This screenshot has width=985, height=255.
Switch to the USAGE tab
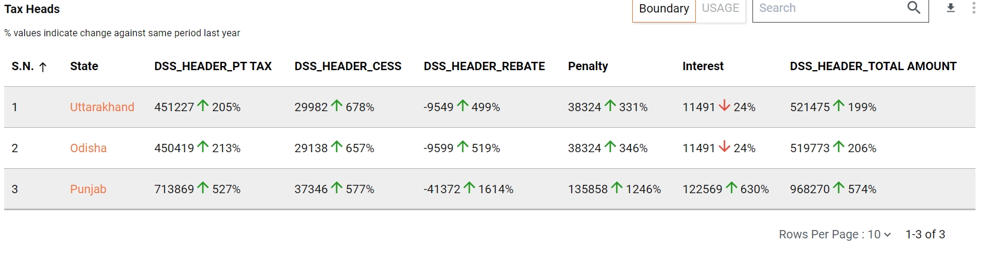pyautogui.click(x=720, y=9)
